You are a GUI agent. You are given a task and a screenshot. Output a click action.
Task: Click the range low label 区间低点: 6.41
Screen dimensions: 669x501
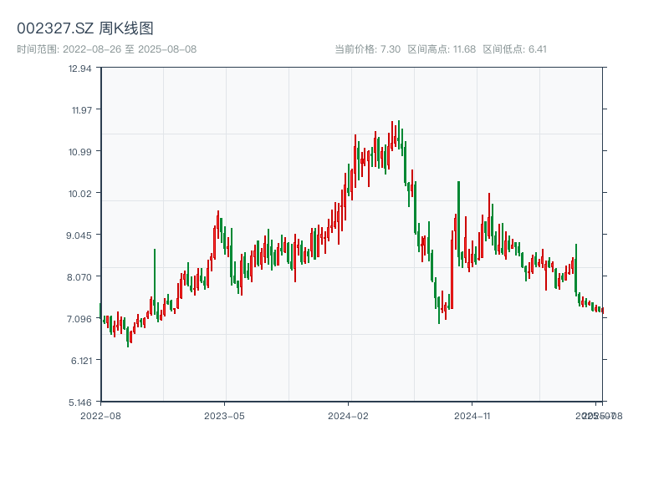pyautogui.click(x=514, y=49)
